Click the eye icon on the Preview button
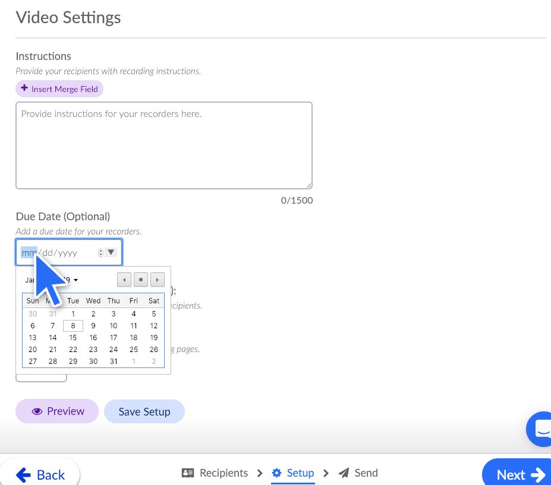The height and width of the screenshot is (485, 551). (x=38, y=411)
